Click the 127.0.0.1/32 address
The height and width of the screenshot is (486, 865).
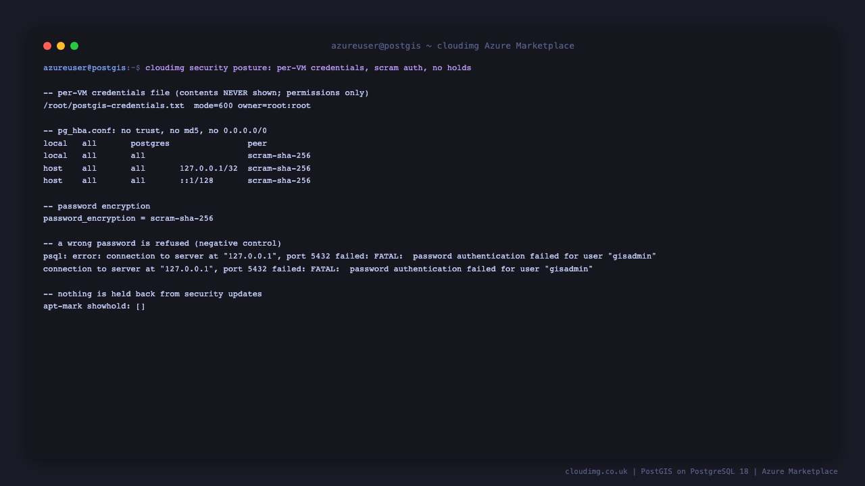point(209,169)
